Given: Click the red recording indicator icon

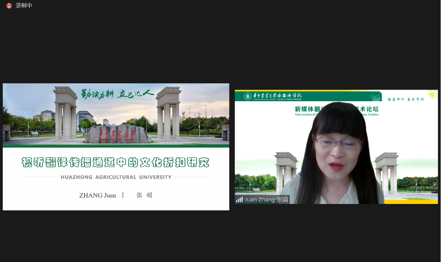Looking at the screenshot, I should (x=9, y=5).
